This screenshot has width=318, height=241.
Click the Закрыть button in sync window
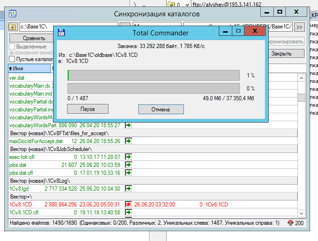(x=286, y=54)
